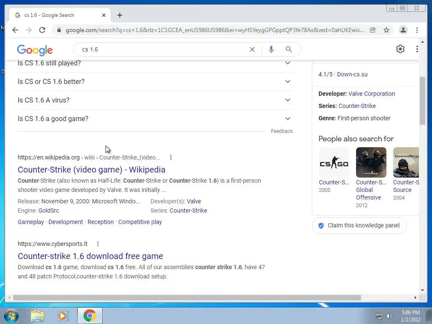Open Counter-Strike series link in knowledge panel
The height and width of the screenshot is (324, 432).
(357, 106)
